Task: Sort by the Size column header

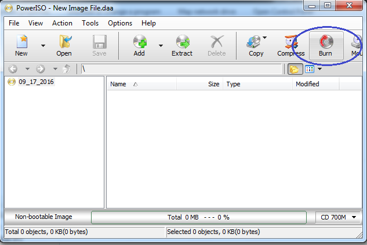Action: pyautogui.click(x=199, y=84)
